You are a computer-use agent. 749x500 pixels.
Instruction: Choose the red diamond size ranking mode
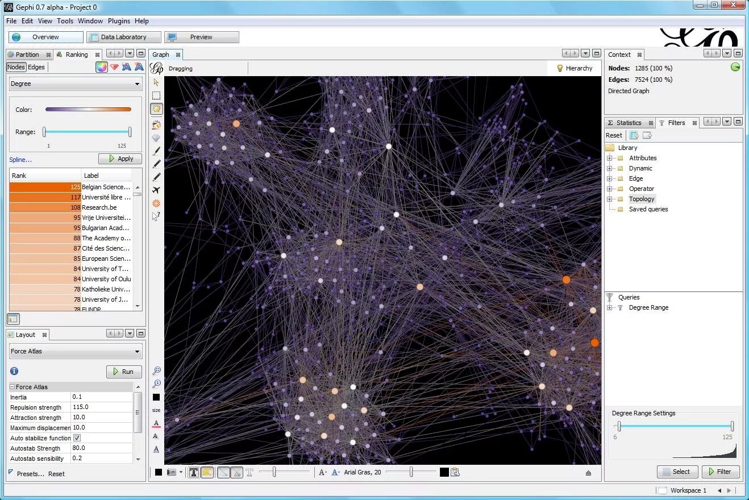click(x=114, y=67)
